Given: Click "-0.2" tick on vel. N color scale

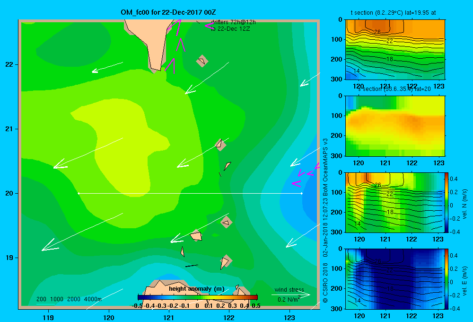Looking at the screenshot, I should click(455, 219).
